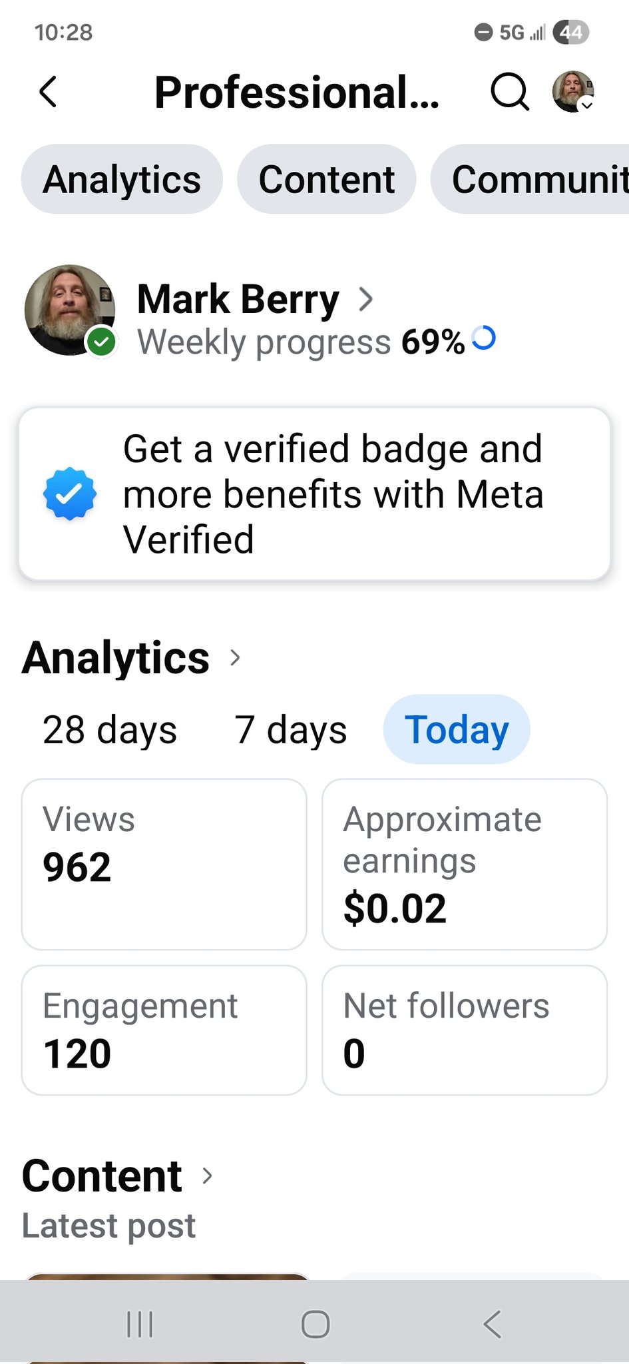Select the 7 days time range
Image resolution: width=629 pixels, height=1364 pixels.
[290, 729]
